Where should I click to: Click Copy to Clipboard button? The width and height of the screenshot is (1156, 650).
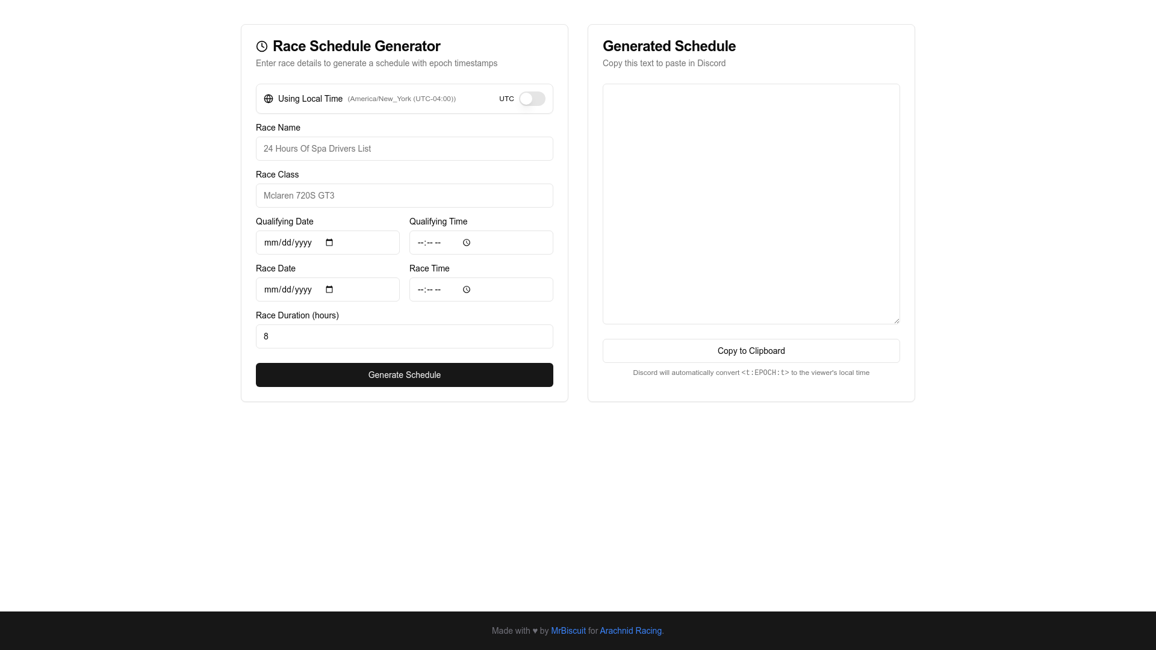click(x=751, y=351)
